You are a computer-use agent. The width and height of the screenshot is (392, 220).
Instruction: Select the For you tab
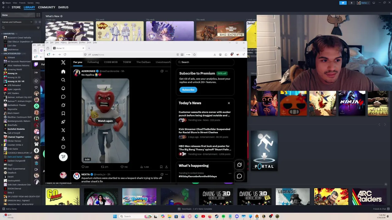pos(77,62)
